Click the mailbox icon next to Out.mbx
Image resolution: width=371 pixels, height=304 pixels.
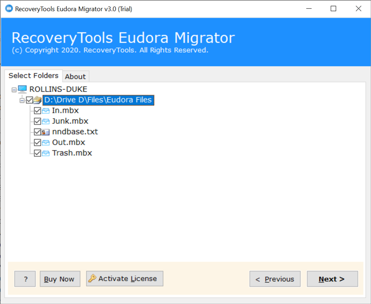pos(45,143)
